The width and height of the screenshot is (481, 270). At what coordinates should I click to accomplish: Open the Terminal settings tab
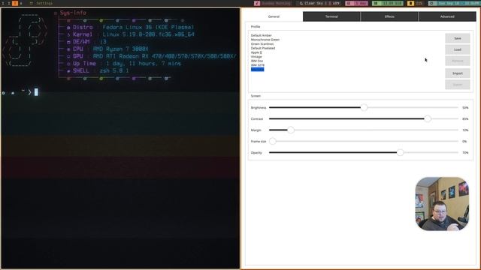coord(331,16)
